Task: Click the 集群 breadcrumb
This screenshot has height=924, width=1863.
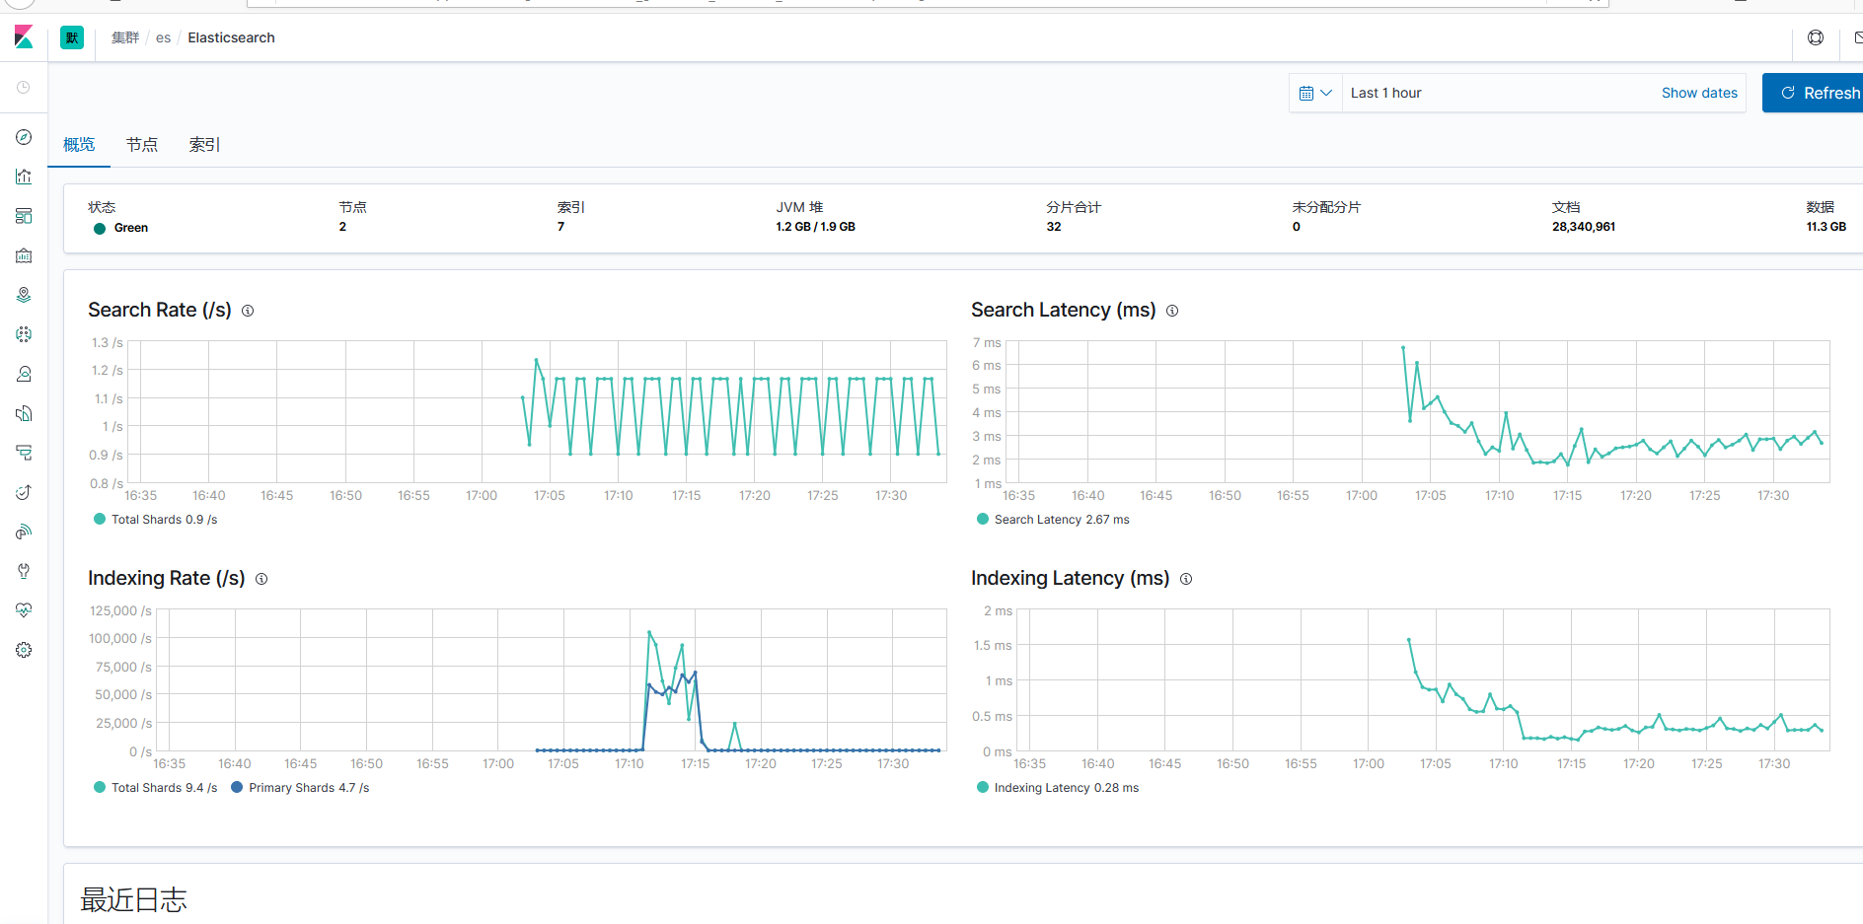Action: [x=125, y=37]
